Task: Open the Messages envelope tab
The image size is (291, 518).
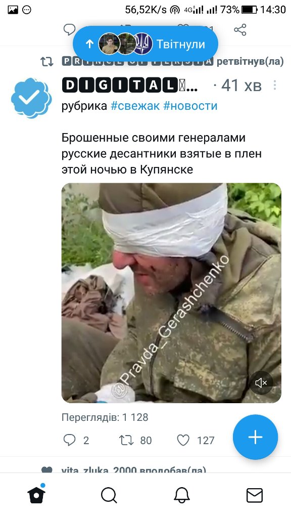Action: click(255, 495)
